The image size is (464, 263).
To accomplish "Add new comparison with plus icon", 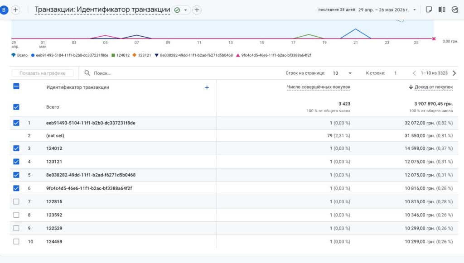I will coord(15,10).
